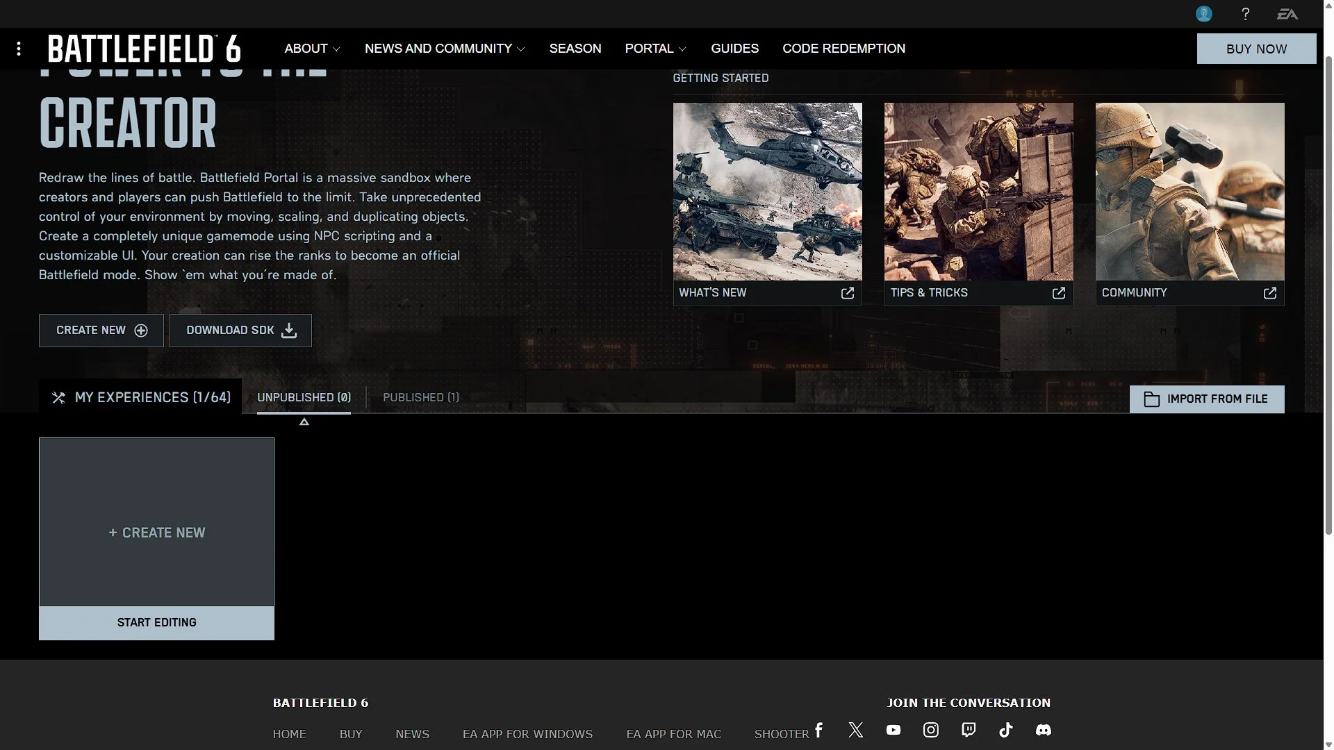The image size is (1334, 750).
Task: Click the + Create New experience card
Action: pos(156,522)
